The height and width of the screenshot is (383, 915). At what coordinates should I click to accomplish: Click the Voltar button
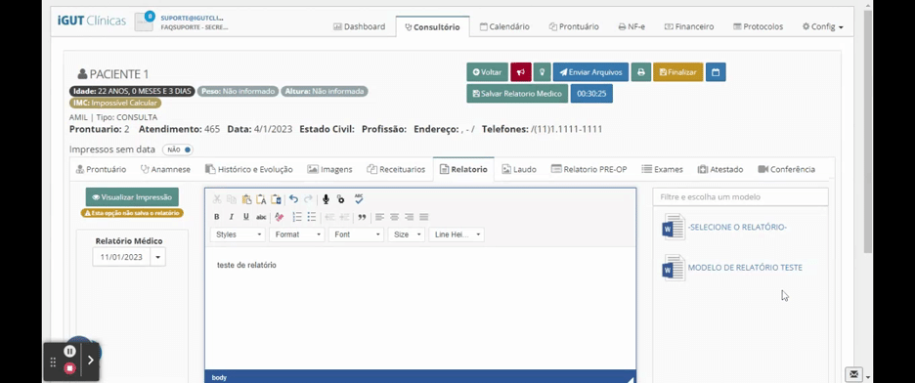pyautogui.click(x=487, y=72)
